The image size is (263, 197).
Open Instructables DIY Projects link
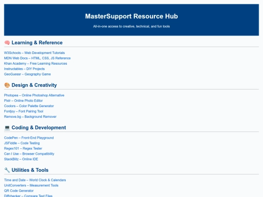[24, 69]
